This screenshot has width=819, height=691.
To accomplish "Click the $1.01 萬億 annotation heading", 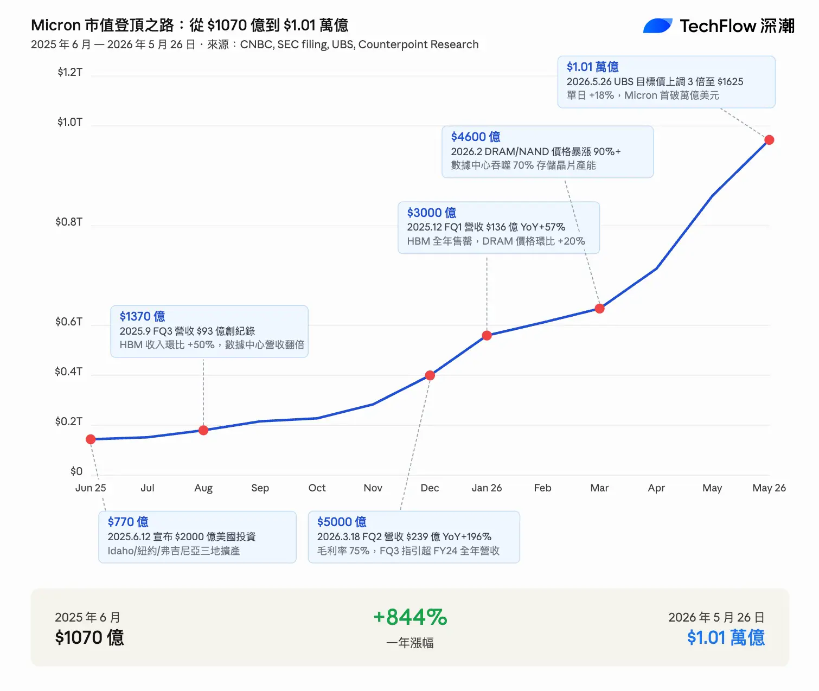I will 593,67.
